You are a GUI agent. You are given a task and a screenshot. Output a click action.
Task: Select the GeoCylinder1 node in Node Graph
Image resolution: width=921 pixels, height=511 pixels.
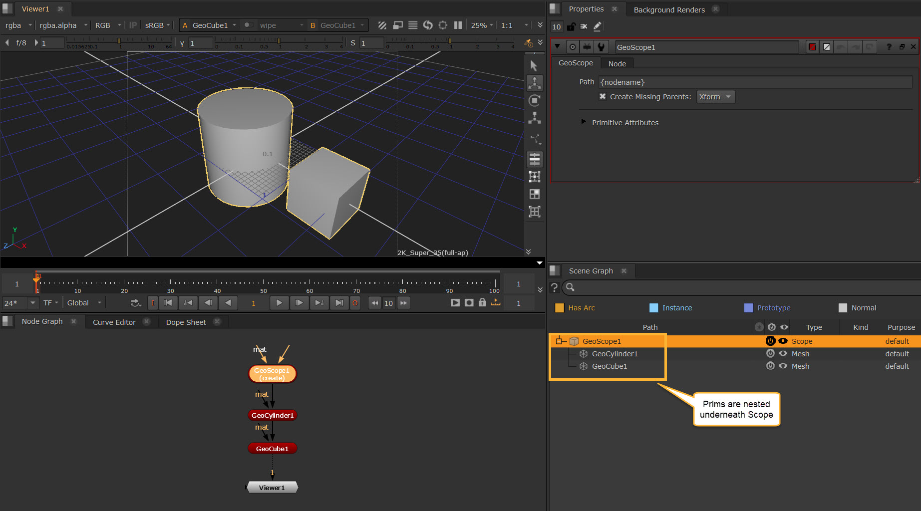pyautogui.click(x=273, y=415)
